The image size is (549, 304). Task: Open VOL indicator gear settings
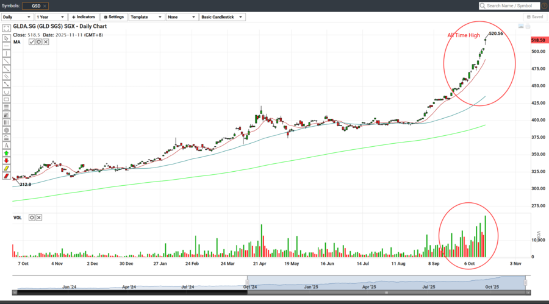(32, 217)
